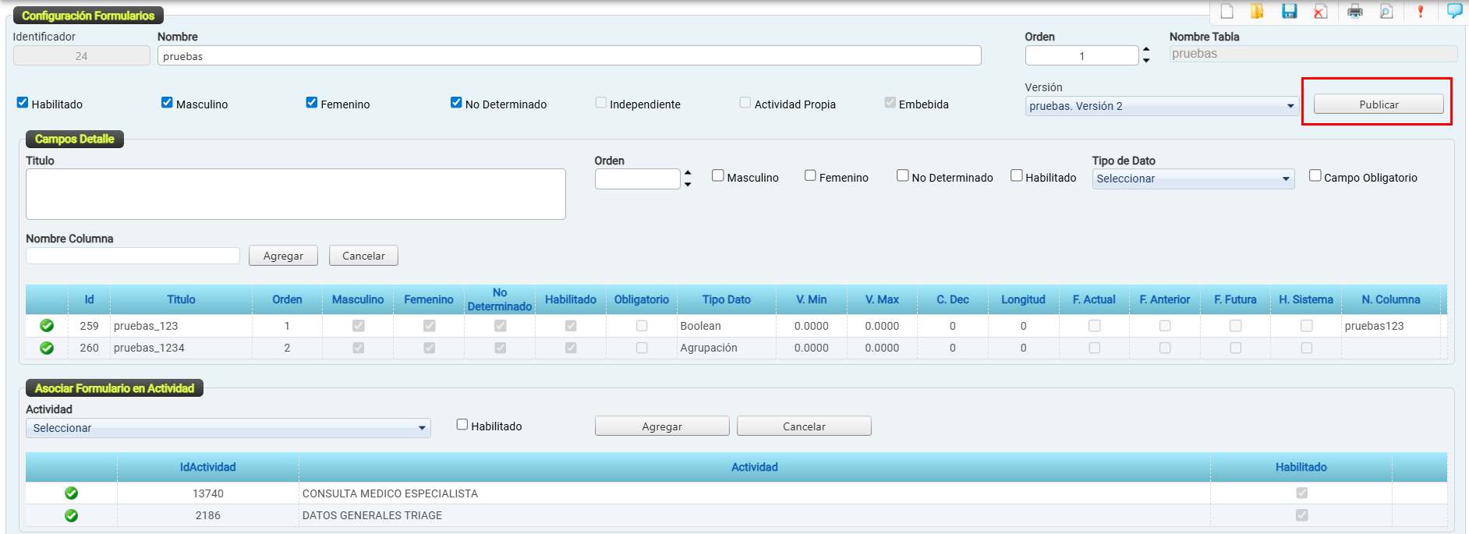Click the red exclamation mark icon
The width and height of the screenshot is (1469, 534).
coord(1420,11)
